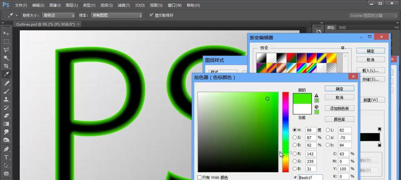Open the 颜色库 color libraries
Viewport: 401px width, 180px height.
(x=340, y=119)
